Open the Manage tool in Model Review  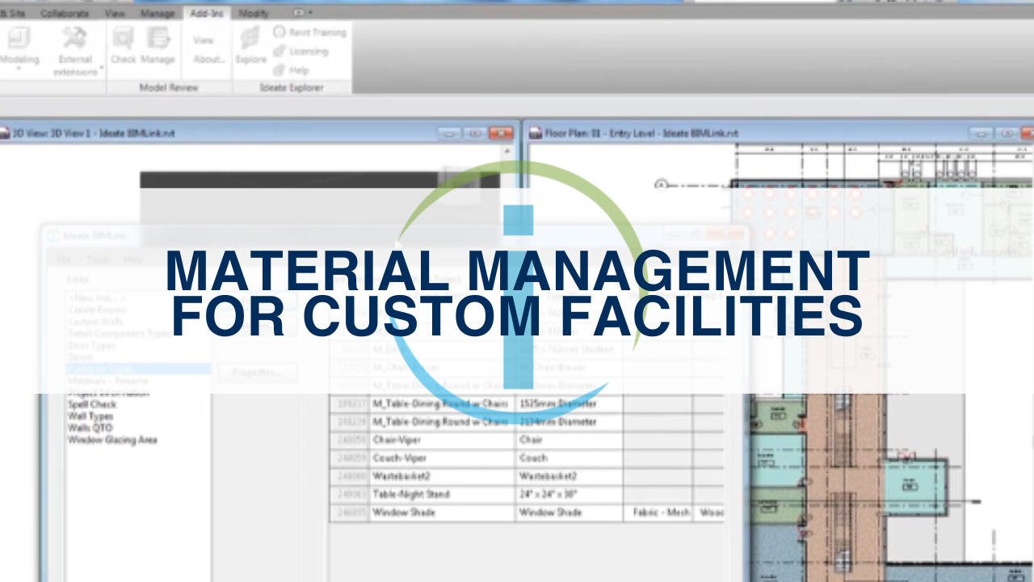tap(158, 46)
